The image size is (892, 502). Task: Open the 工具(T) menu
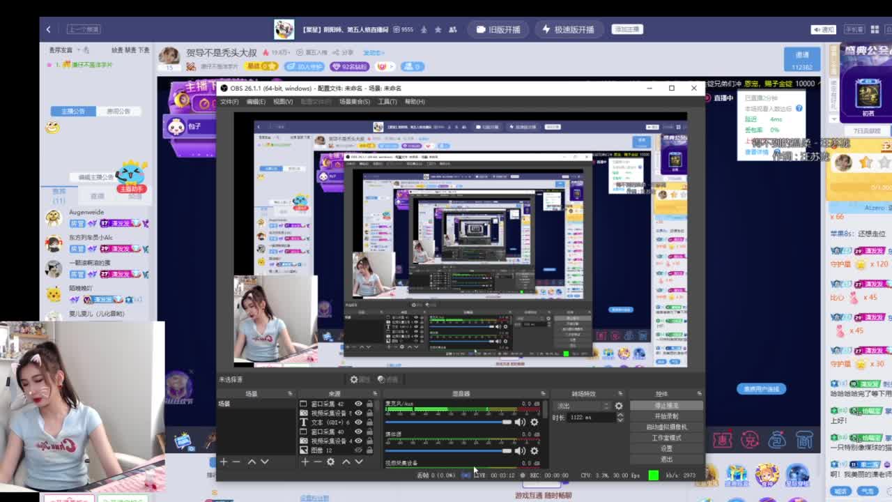(387, 102)
